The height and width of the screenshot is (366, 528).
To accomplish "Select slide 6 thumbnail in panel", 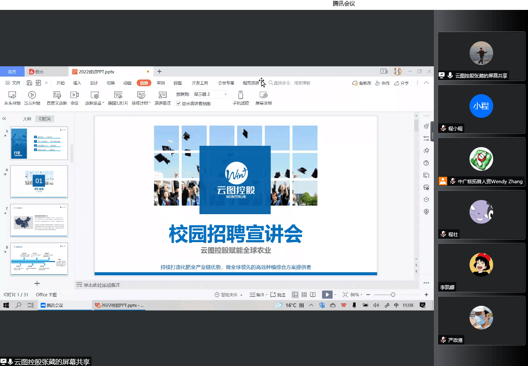I will 39,181.
